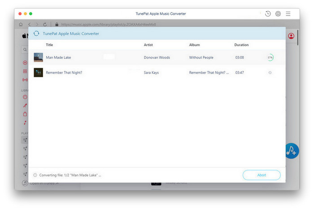The image size is (314, 210).
Task: Click the 57% progress circle
Action: pyautogui.click(x=270, y=57)
